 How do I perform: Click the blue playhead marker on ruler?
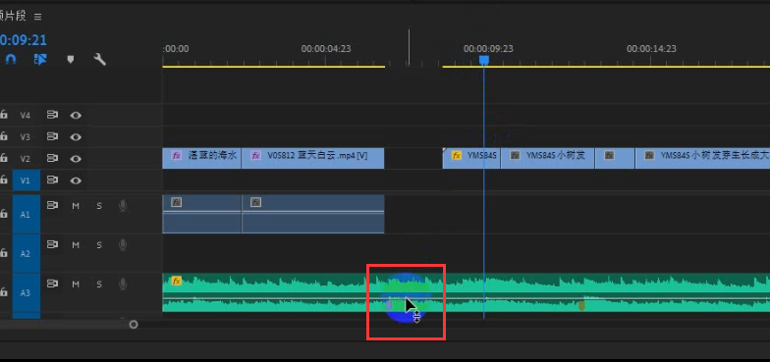483,60
